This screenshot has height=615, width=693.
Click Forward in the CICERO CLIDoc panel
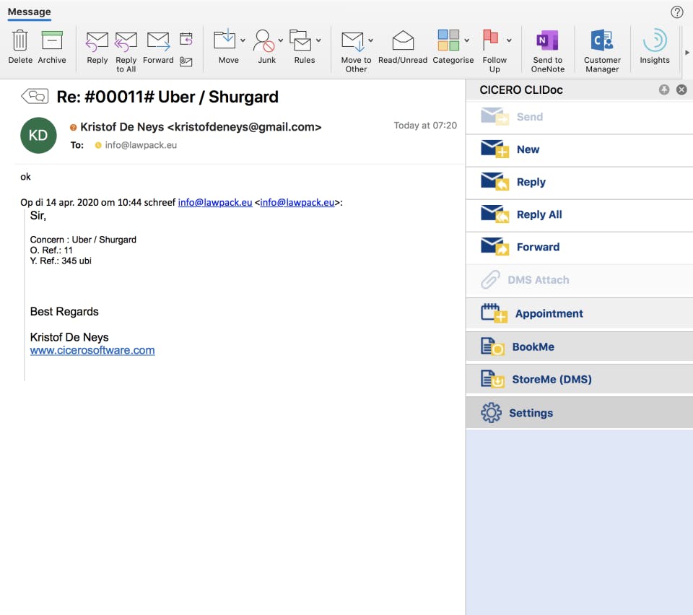pyautogui.click(x=580, y=247)
